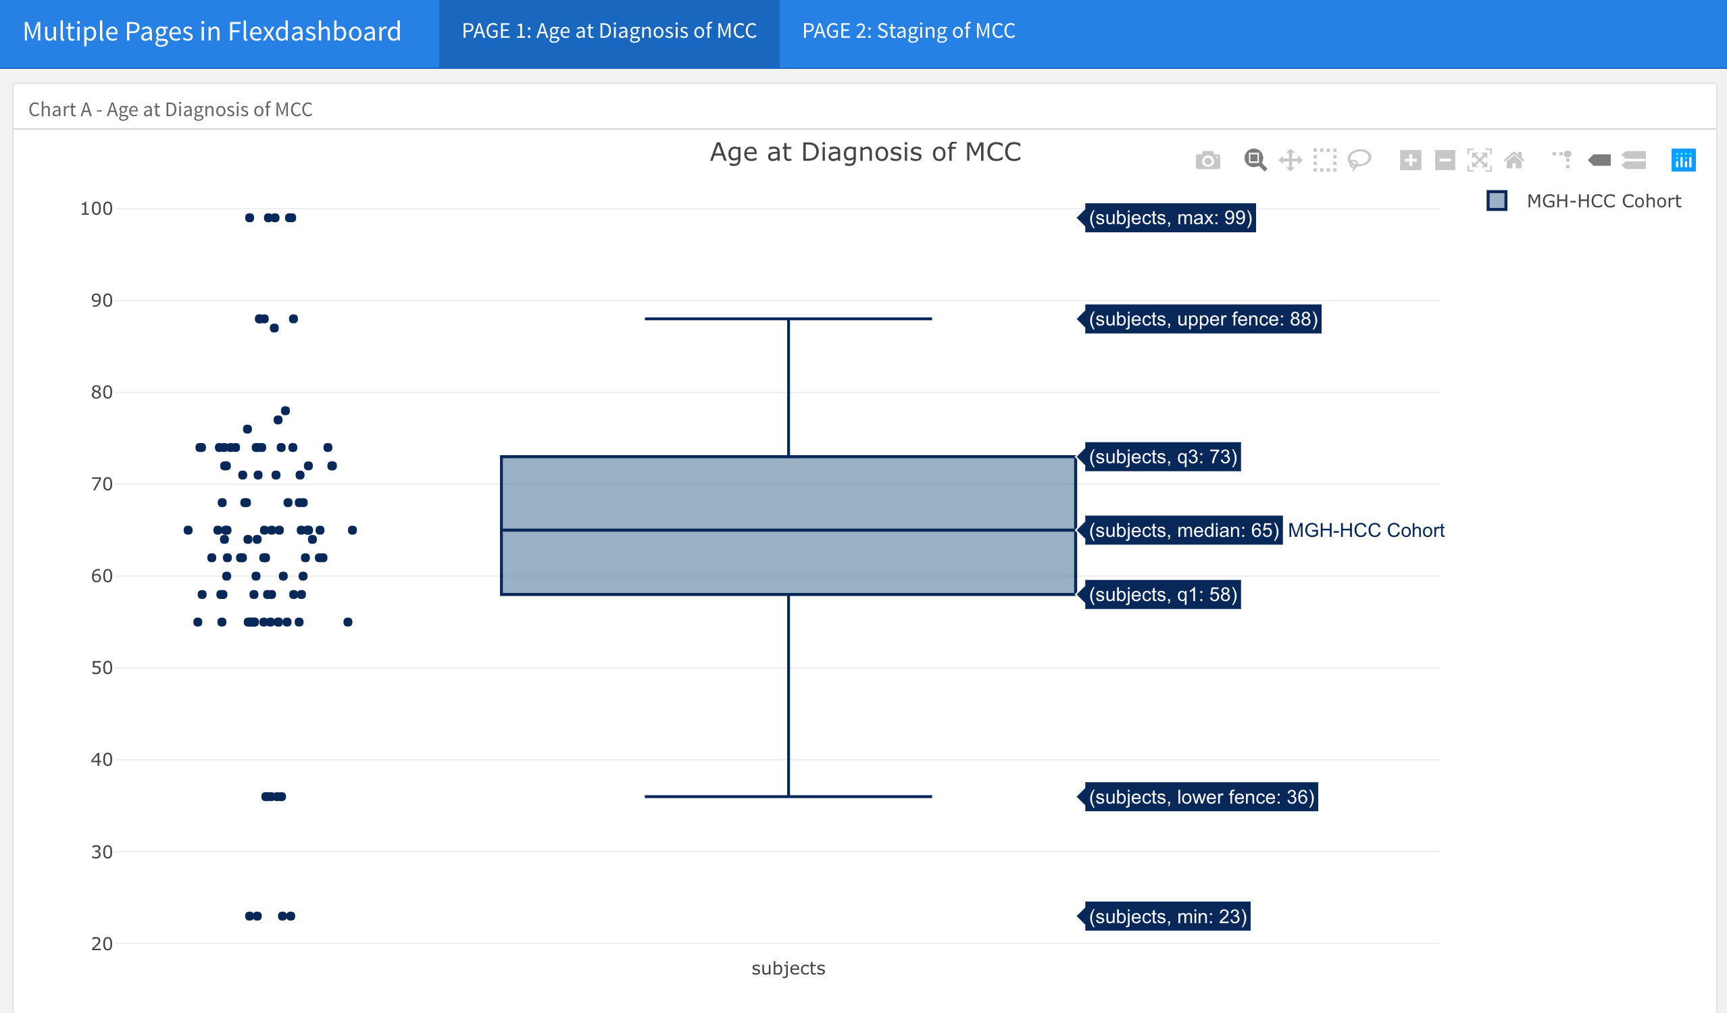Click the subjects x-axis label
This screenshot has width=1727, height=1013.
(x=788, y=968)
